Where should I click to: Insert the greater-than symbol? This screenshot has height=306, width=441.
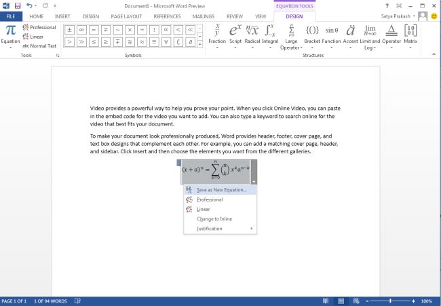(69, 42)
